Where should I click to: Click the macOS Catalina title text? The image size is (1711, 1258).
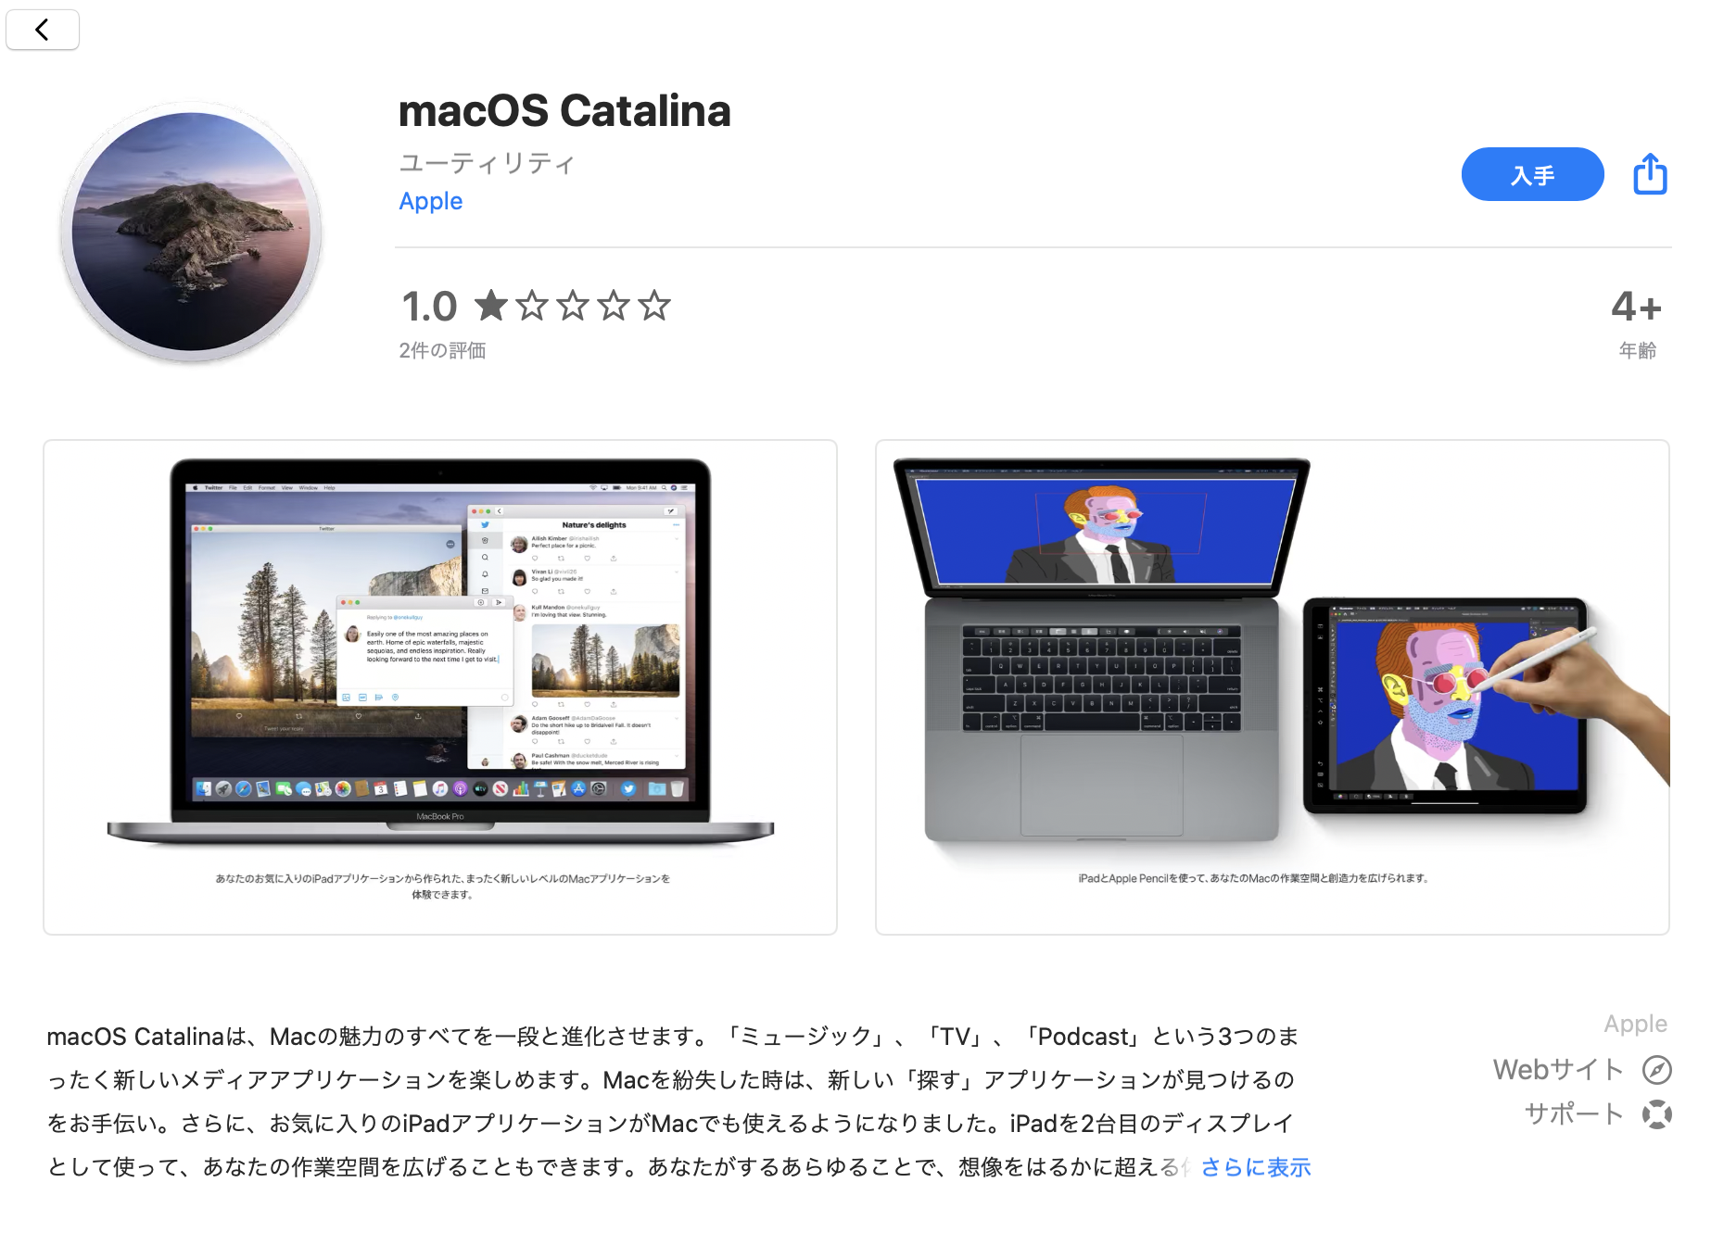[x=564, y=111]
